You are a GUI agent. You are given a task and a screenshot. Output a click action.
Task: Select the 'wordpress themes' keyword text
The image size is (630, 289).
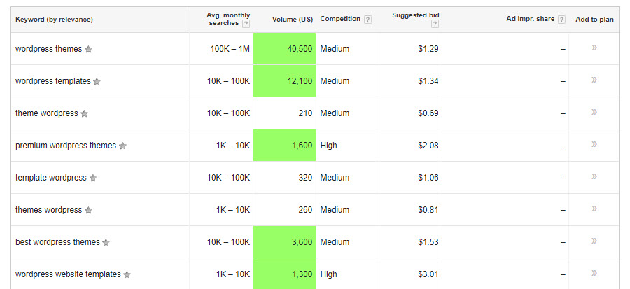click(48, 49)
